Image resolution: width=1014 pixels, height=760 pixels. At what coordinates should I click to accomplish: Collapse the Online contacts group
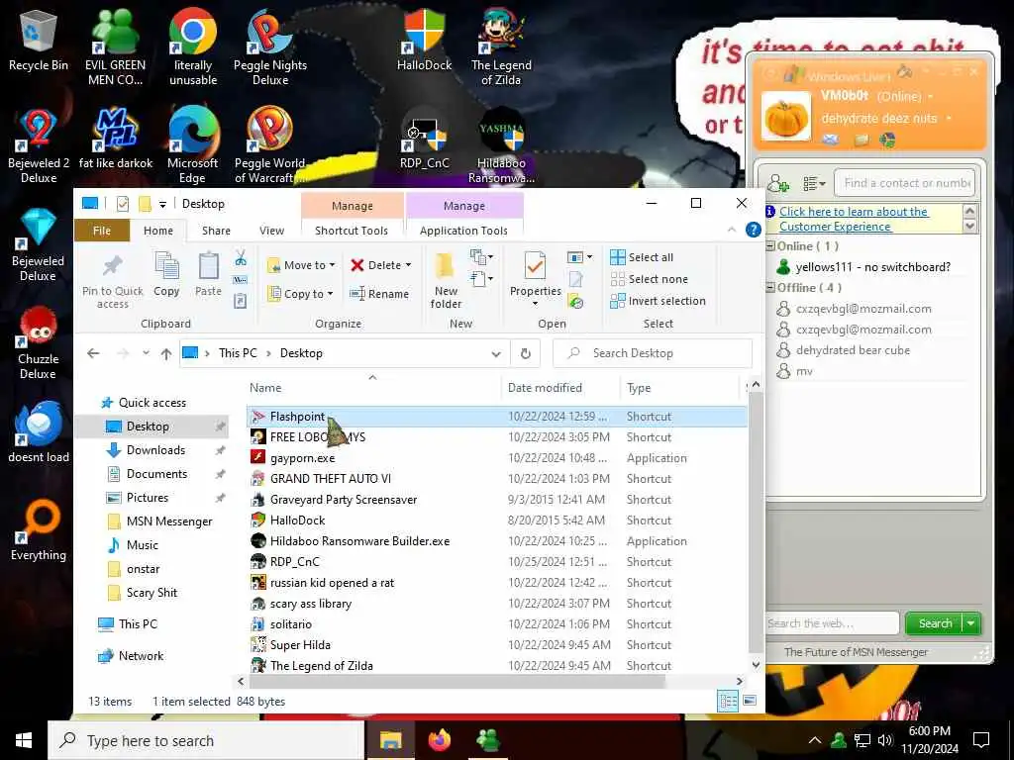point(770,246)
